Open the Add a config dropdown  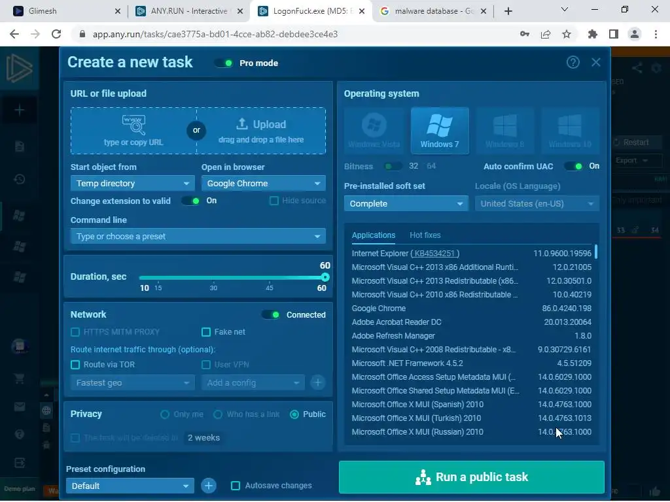click(253, 382)
